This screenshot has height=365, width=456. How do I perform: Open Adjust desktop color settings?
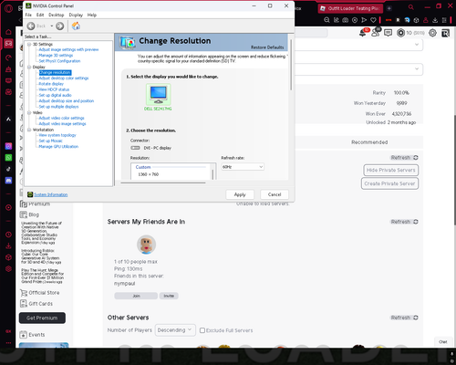pyautogui.click(x=64, y=78)
